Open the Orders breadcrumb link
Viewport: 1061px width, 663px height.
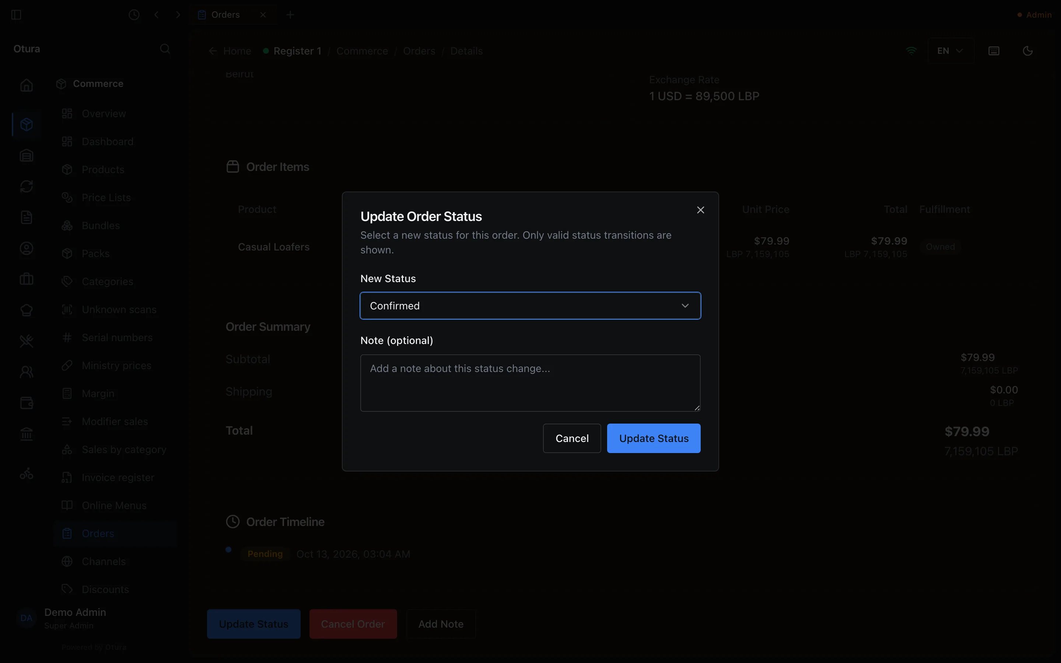coord(419,51)
